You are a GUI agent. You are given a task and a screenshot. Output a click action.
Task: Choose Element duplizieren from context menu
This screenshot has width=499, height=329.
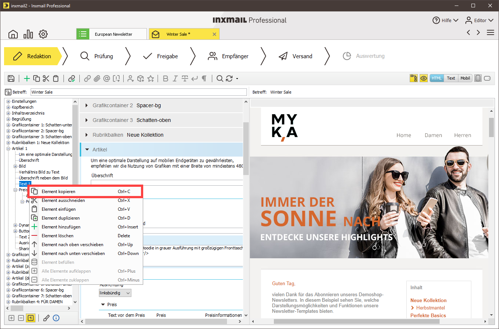[85, 218]
